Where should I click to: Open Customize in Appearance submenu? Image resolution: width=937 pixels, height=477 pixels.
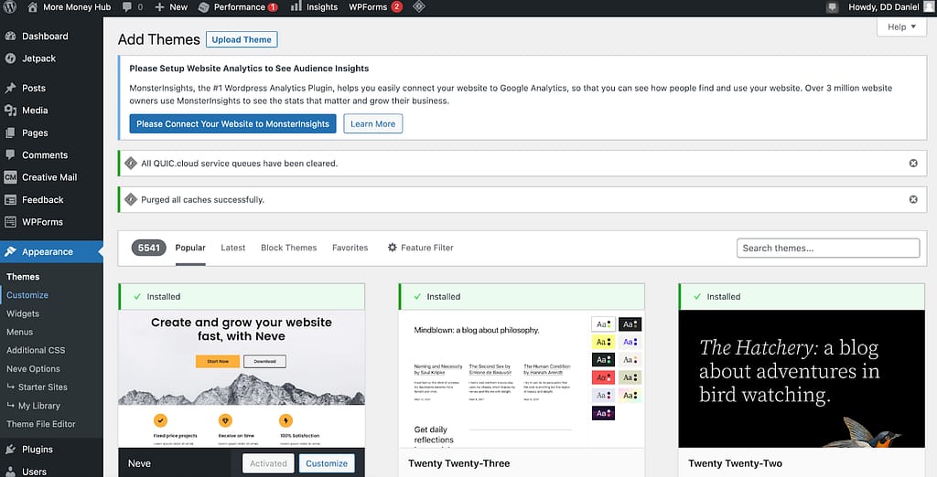click(x=27, y=295)
